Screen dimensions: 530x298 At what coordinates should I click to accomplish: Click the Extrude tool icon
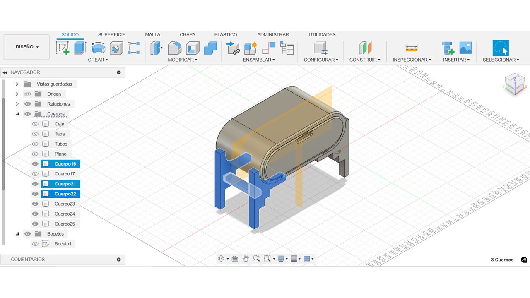pos(80,48)
